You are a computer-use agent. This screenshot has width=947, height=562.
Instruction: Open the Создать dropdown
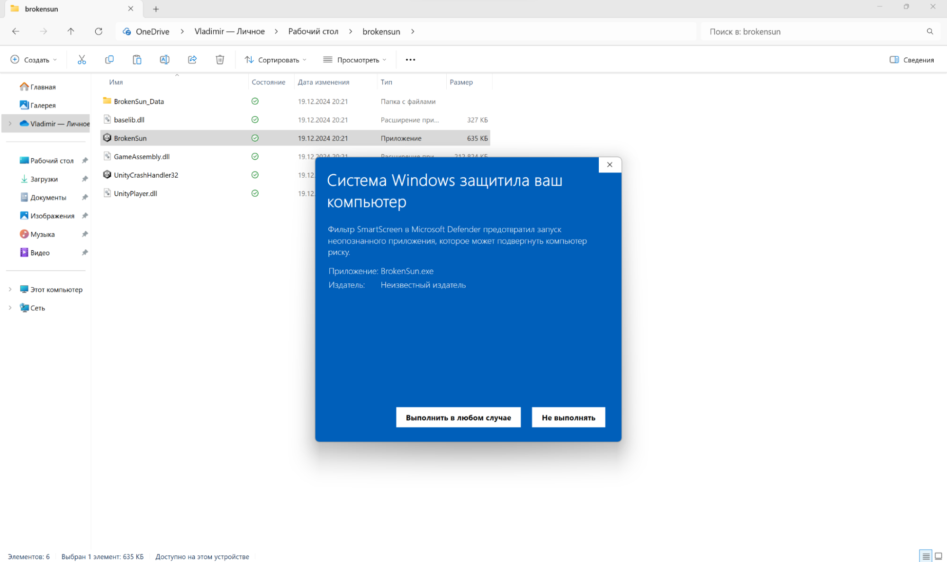[34, 60]
